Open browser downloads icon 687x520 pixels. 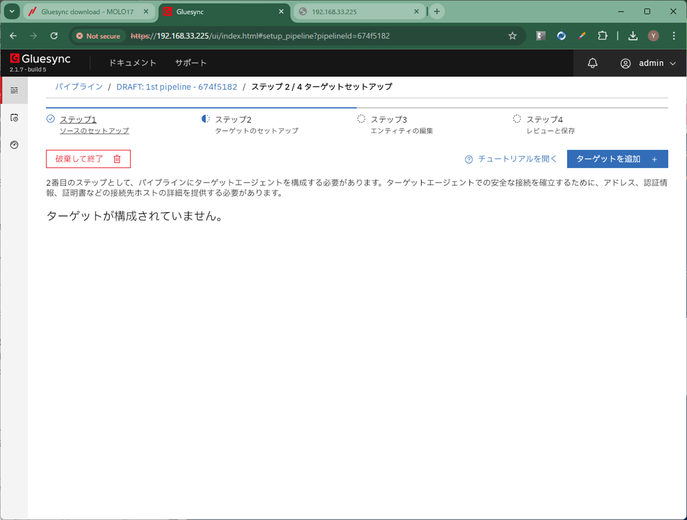tap(633, 36)
